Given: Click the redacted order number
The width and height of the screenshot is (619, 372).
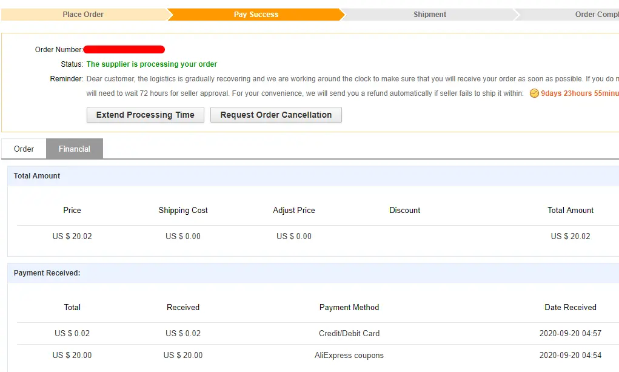Looking at the screenshot, I should (124, 49).
